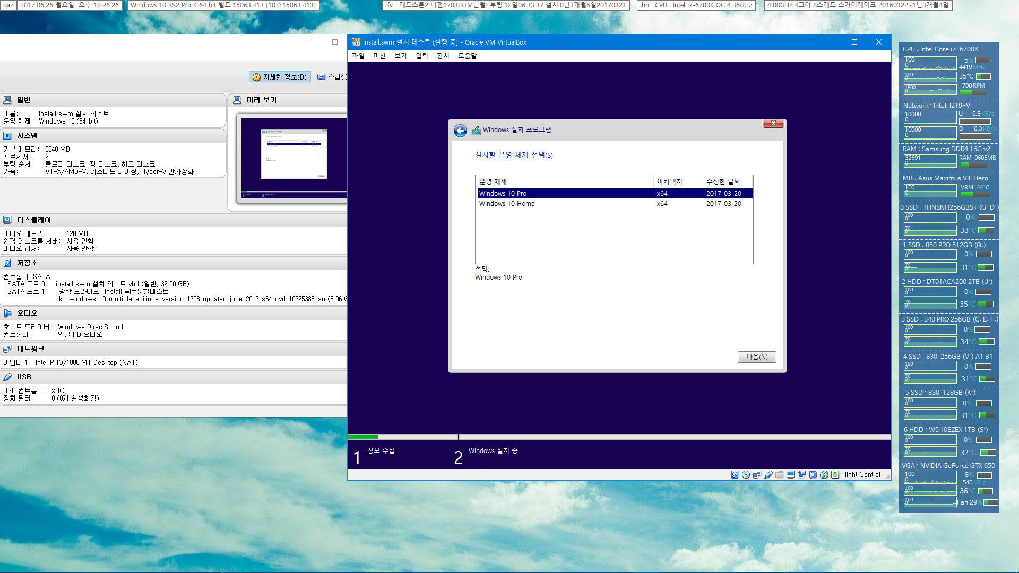Click the Windows setup program title icon
This screenshot has width=1019, height=573.
[x=476, y=130]
